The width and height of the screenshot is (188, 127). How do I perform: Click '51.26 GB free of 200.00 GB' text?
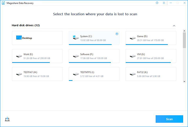[x=37, y=58]
